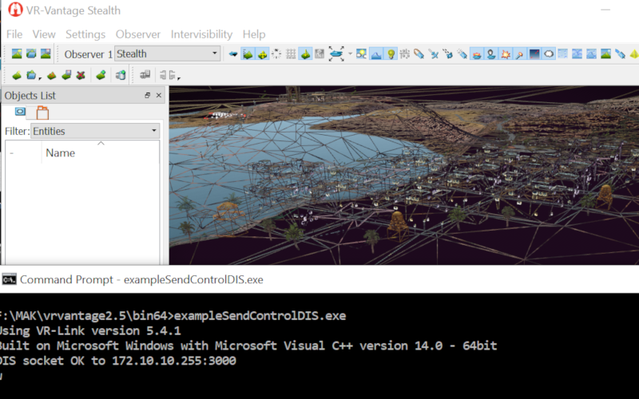Click the gray grid toolbar icon
639x399 pixels.
pyautogui.click(x=291, y=53)
